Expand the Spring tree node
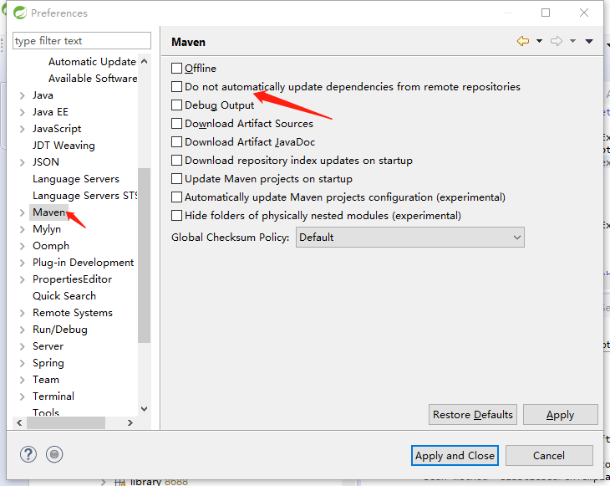 click(23, 363)
